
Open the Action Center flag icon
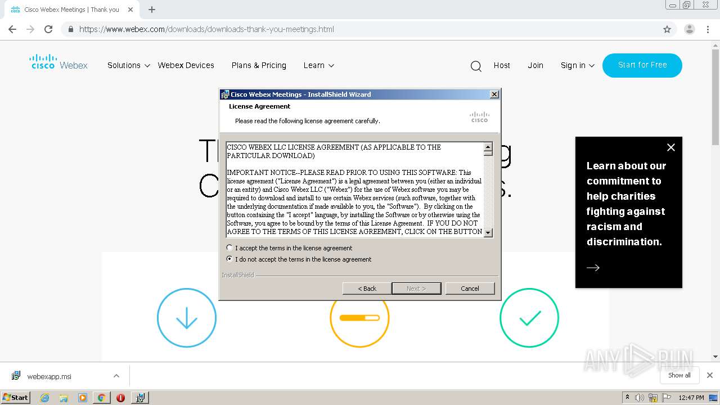pos(667,398)
